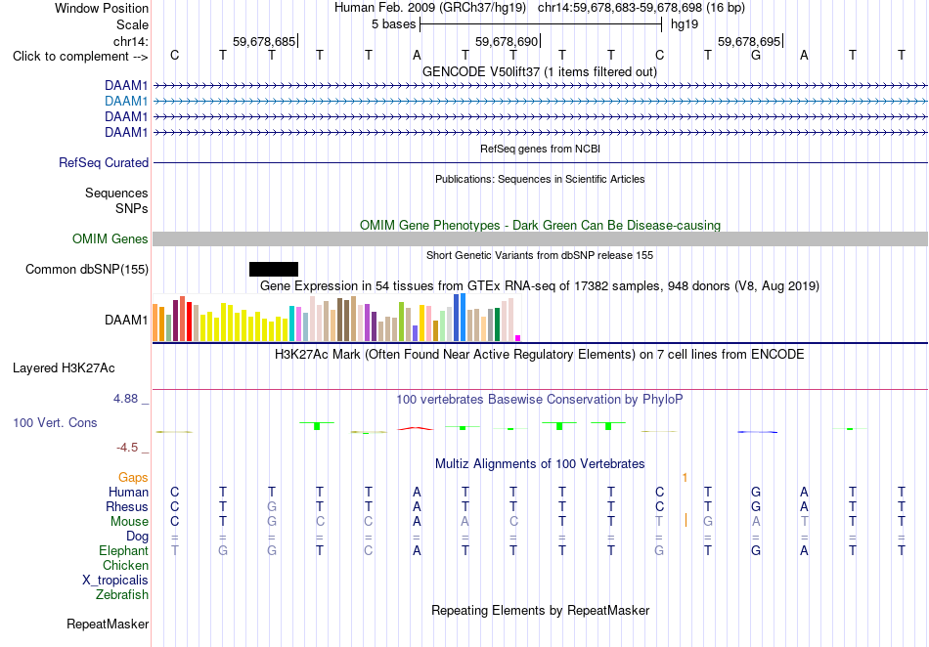Screen dimensions: 929x647
Task: Click the hg19 label beside the scale bar
Action: click(685, 24)
